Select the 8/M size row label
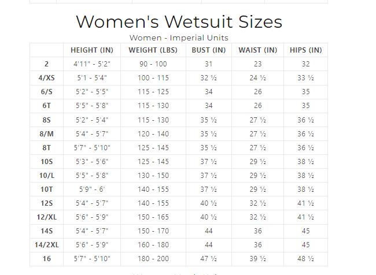Screen dimensions: 376x275 tap(46, 133)
